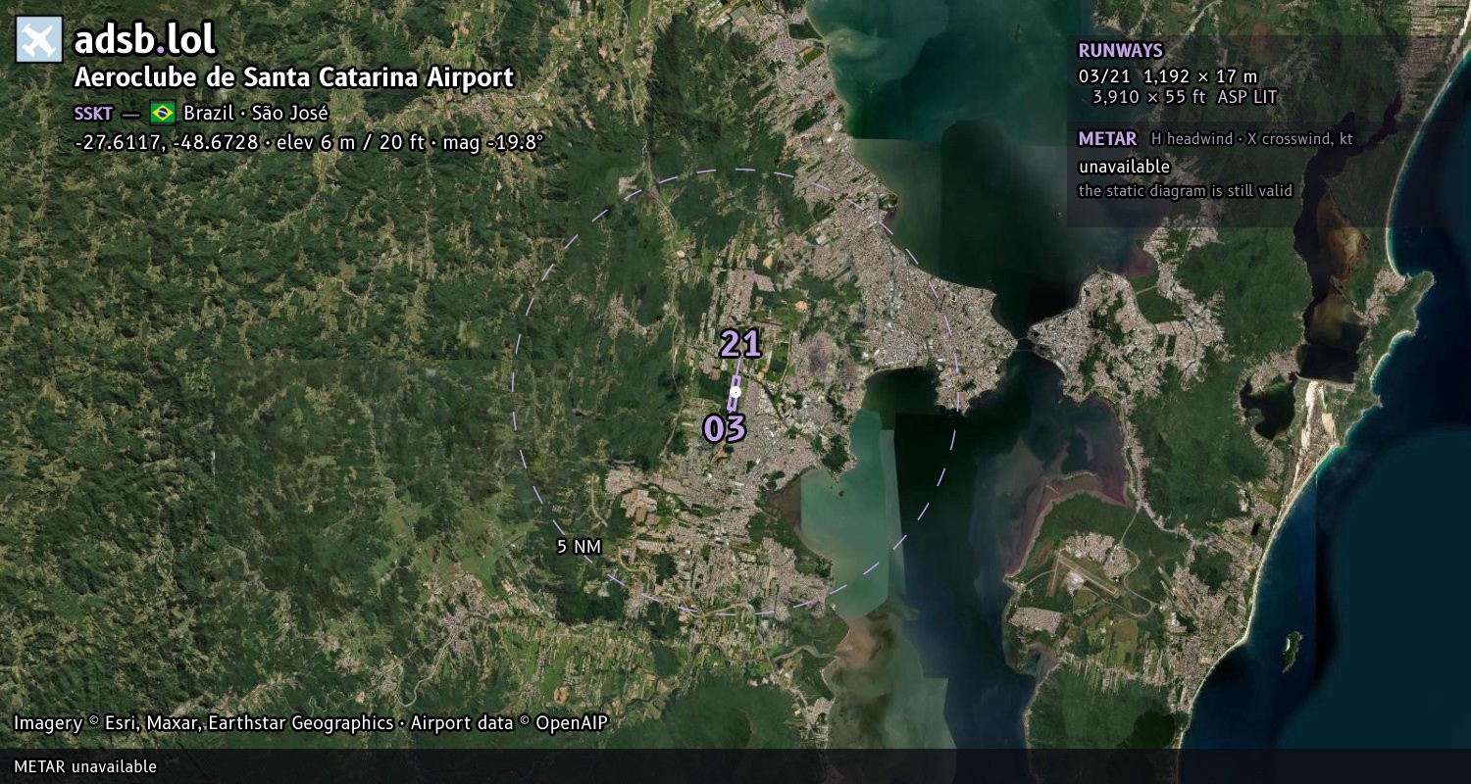This screenshot has height=784, width=1471.
Task: Open the adsb.lol site title
Action: (145, 40)
